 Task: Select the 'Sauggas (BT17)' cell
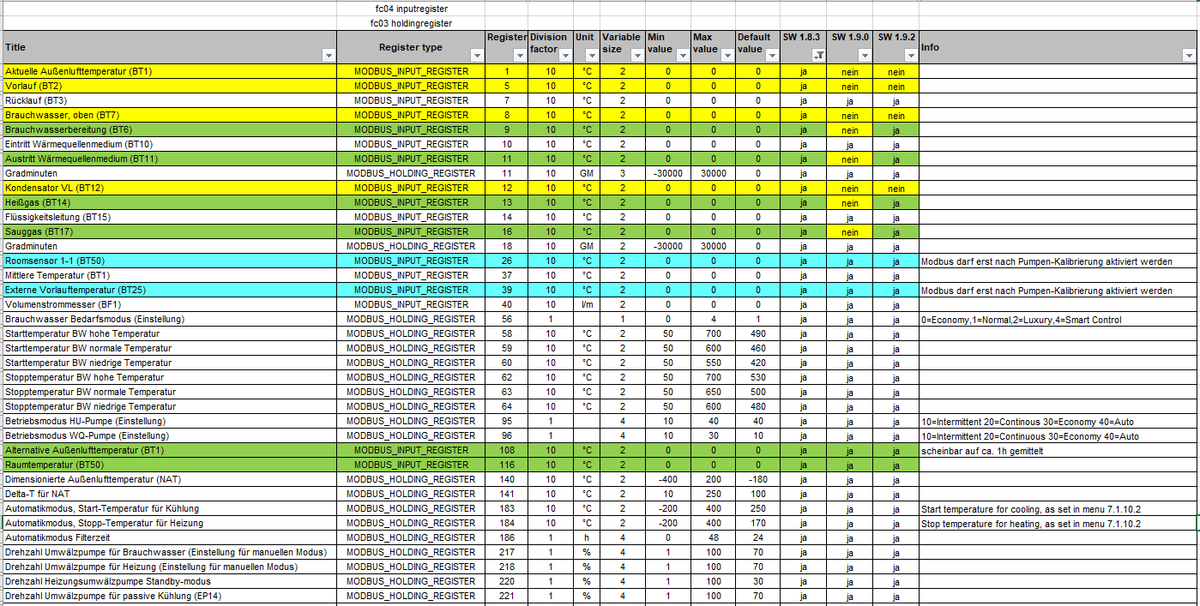(x=169, y=231)
